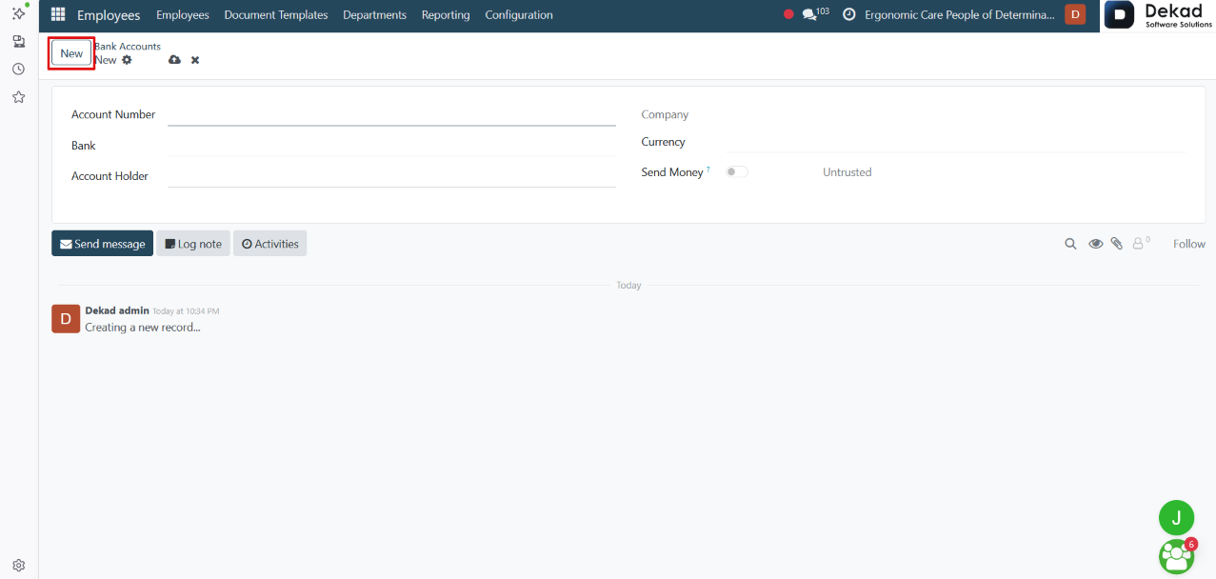Viewport: 1216px width, 579px height.
Task: Click the gear actions icon beside New
Action: (127, 60)
